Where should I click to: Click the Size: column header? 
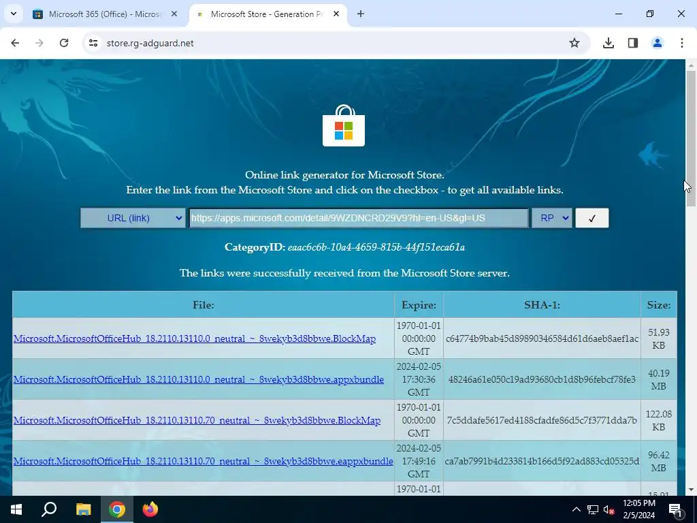(659, 304)
